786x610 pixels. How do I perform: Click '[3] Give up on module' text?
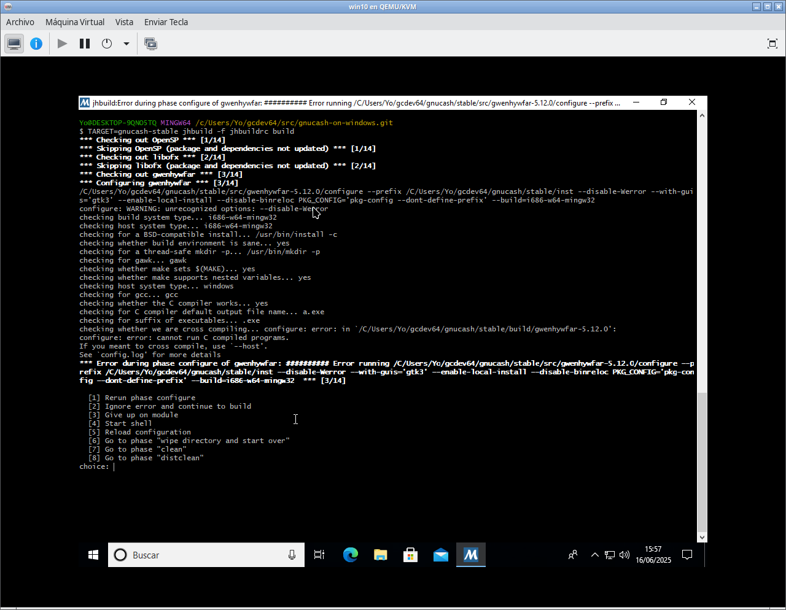(133, 415)
